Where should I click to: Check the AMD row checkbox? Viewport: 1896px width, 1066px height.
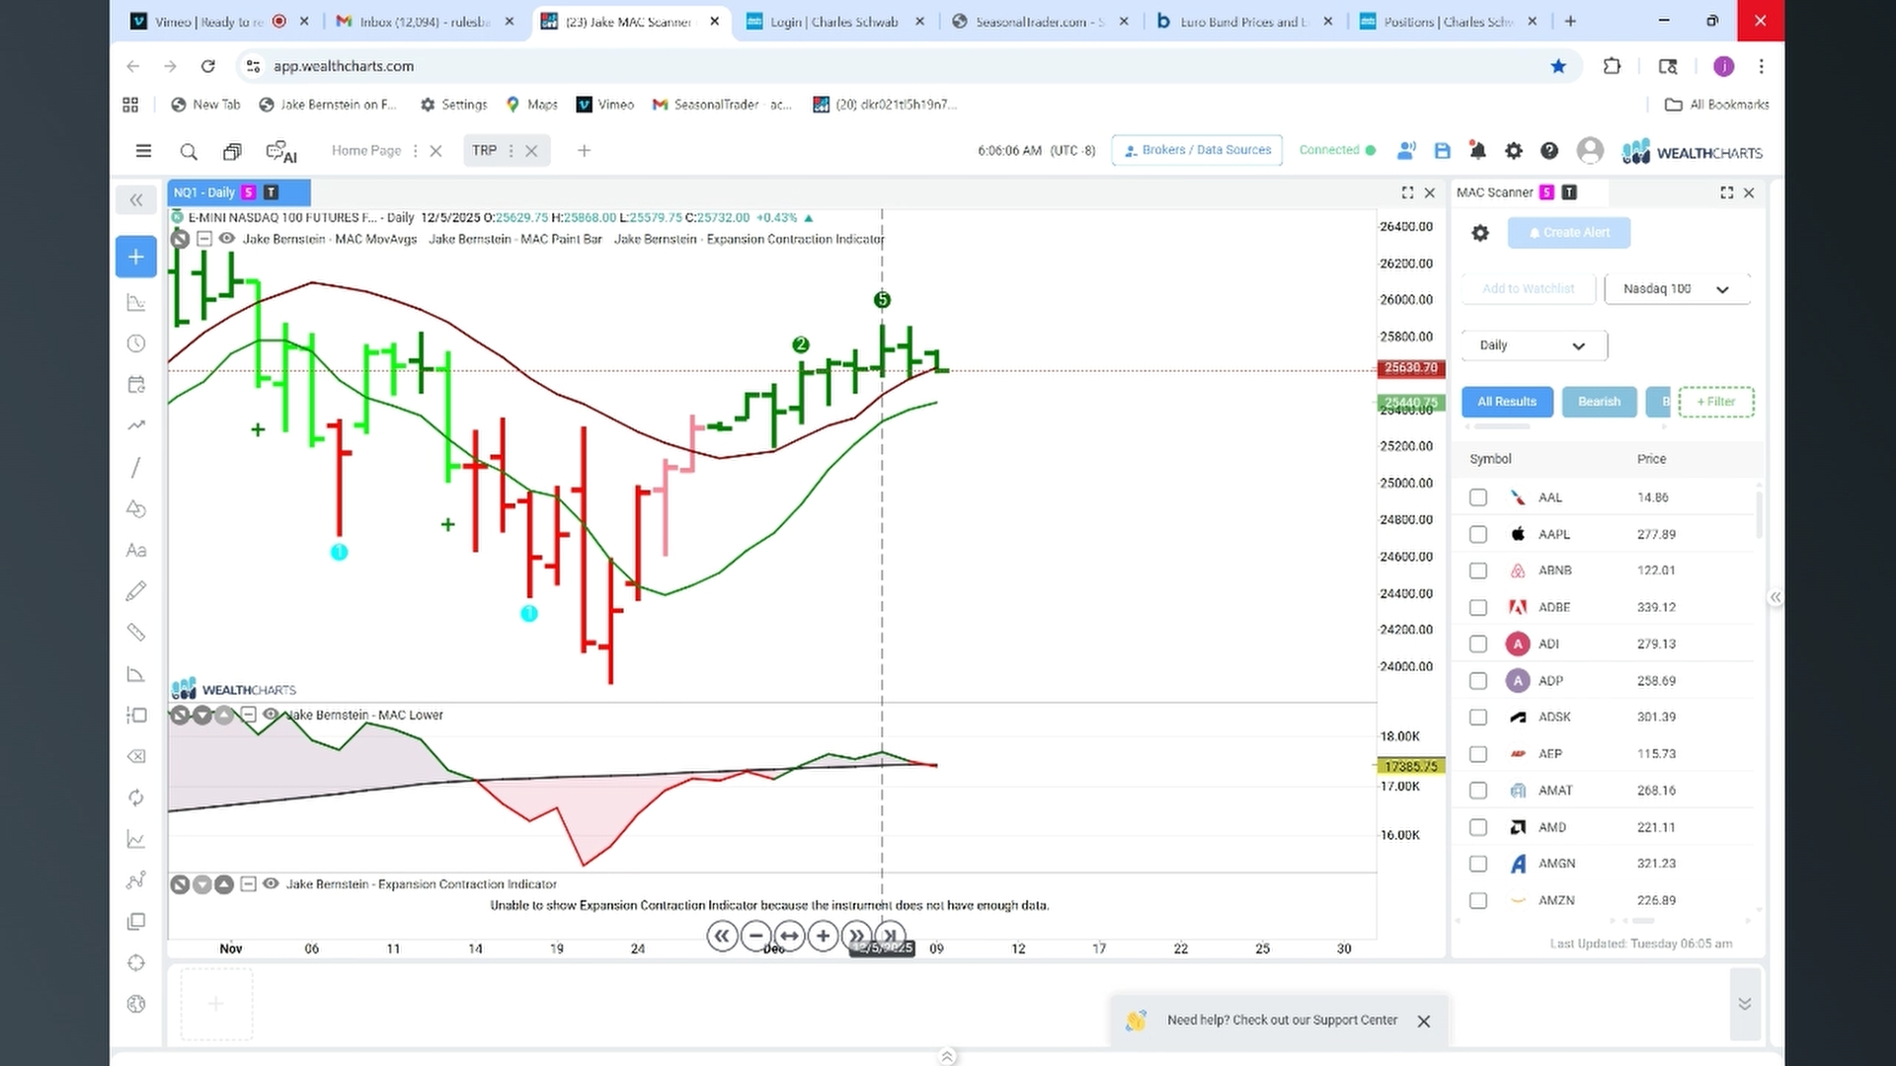[1478, 827]
